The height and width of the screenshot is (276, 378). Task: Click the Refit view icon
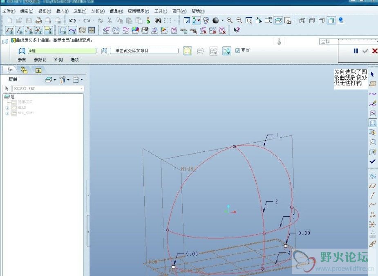(x=249, y=20)
